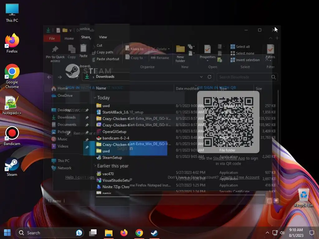Open Google Chrome desktop shortcut

(x=12, y=77)
